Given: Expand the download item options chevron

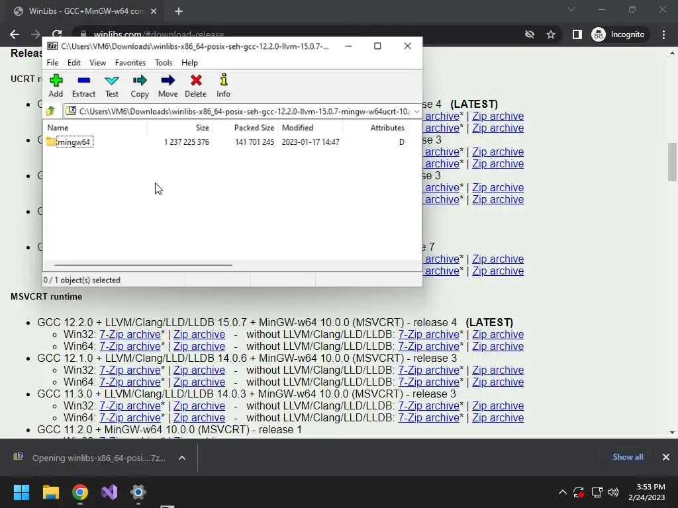Looking at the screenshot, I should coord(182,458).
